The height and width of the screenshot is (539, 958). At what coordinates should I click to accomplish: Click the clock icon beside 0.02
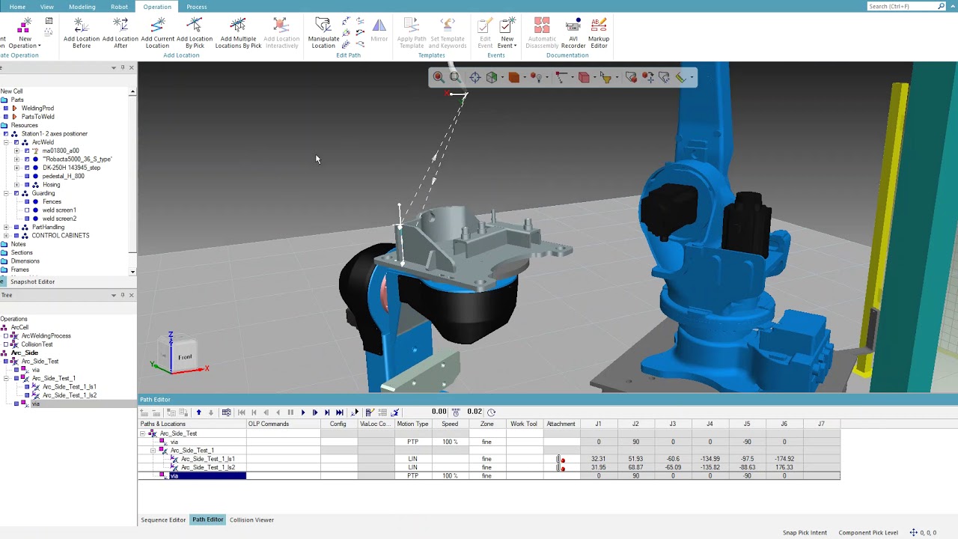pyautogui.click(x=491, y=412)
